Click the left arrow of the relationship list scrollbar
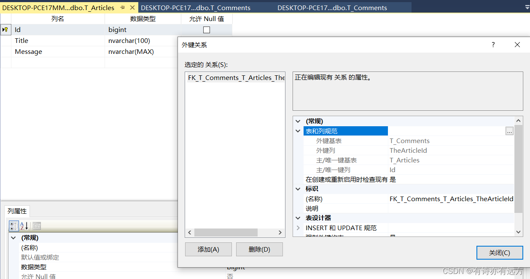The height and width of the screenshot is (279, 530). [190, 233]
